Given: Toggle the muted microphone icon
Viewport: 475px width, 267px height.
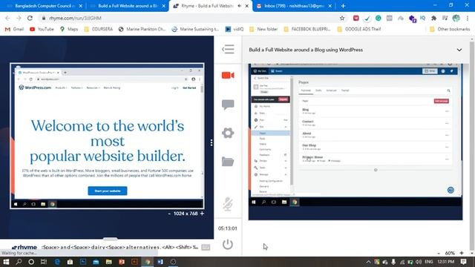Looking at the screenshot, I should pos(228,204).
